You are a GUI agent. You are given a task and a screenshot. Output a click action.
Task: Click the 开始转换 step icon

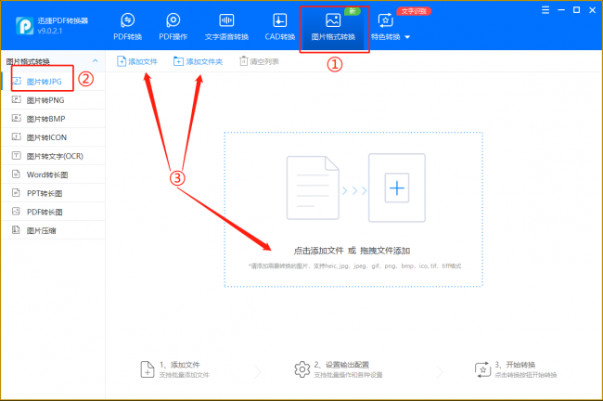click(482, 369)
